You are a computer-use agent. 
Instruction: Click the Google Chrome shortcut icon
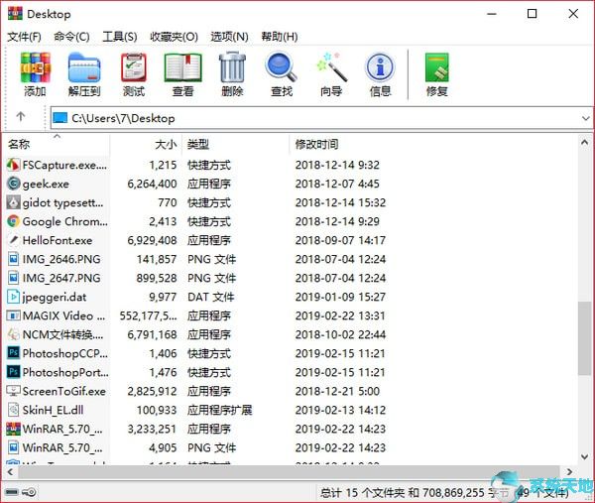pos(13,221)
